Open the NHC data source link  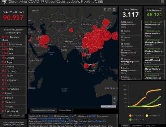[x=62, y=121]
